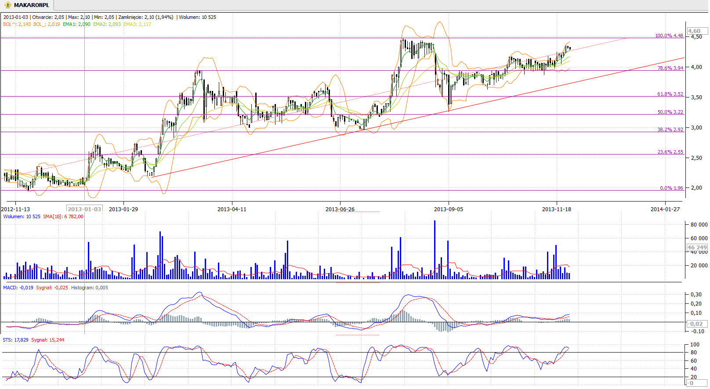Image resolution: width=710 pixels, height=389 pixels.
Task: Click the boxed 4,60 price axis marker
Action: [697, 31]
